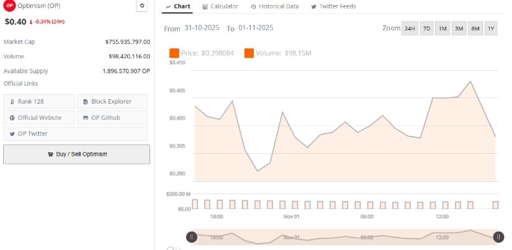Click the 06:00 x-axis time label
Viewport: 512px width, 250px height.
[x=367, y=217]
